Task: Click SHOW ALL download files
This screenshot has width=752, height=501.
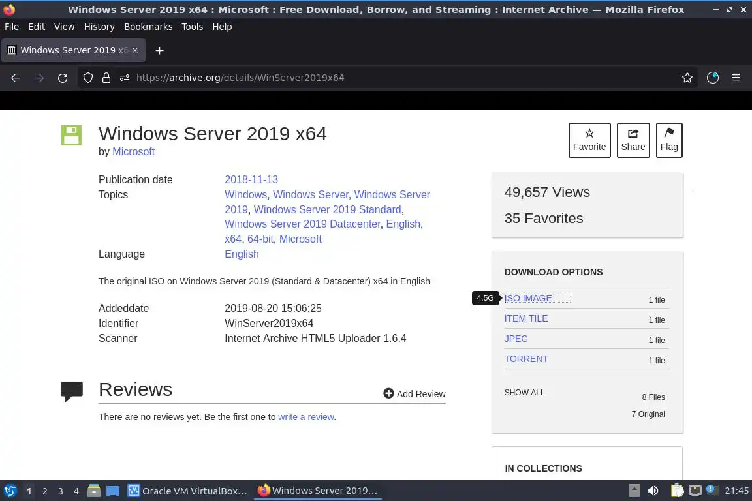Action: (x=524, y=392)
